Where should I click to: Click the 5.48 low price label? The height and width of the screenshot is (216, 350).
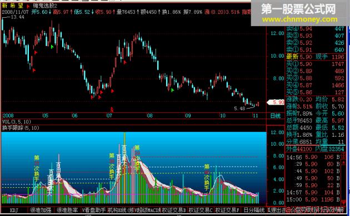coord(239,109)
